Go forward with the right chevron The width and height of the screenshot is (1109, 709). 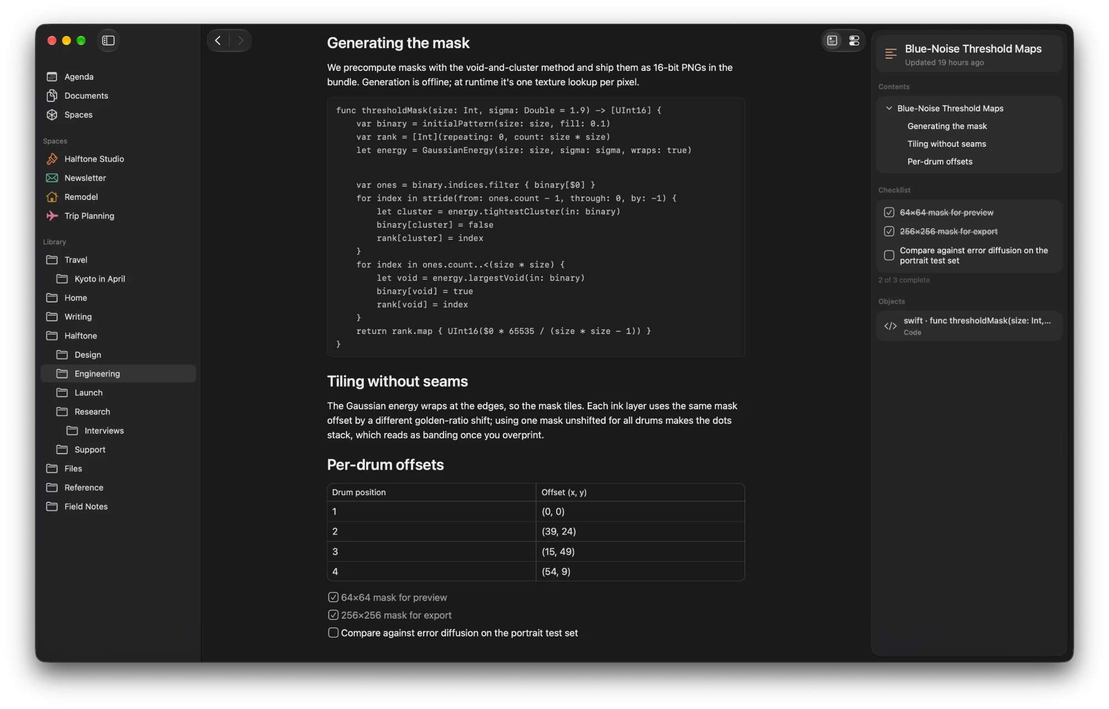240,40
